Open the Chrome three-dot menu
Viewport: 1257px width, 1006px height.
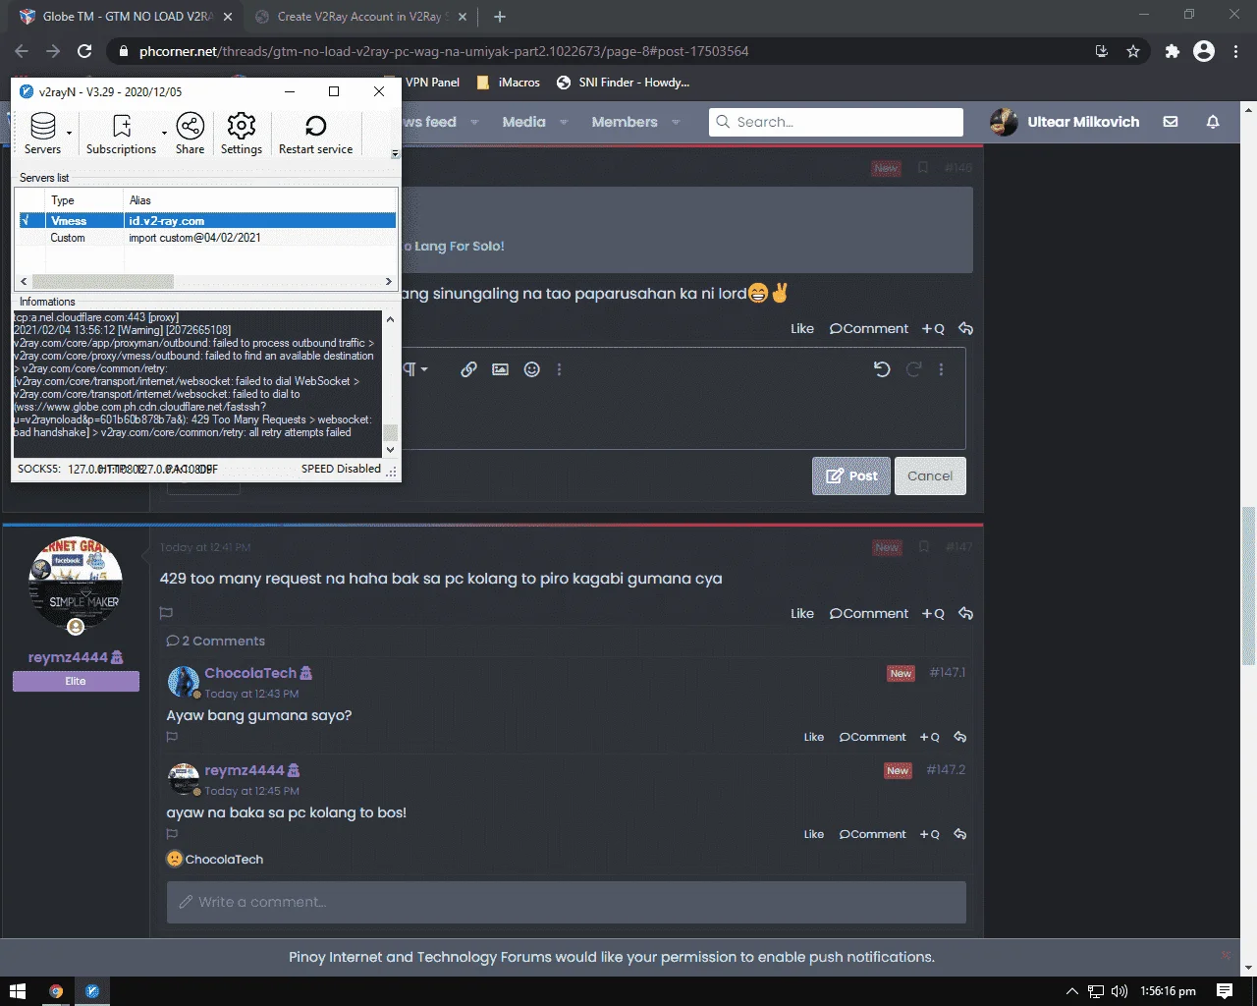click(1235, 51)
